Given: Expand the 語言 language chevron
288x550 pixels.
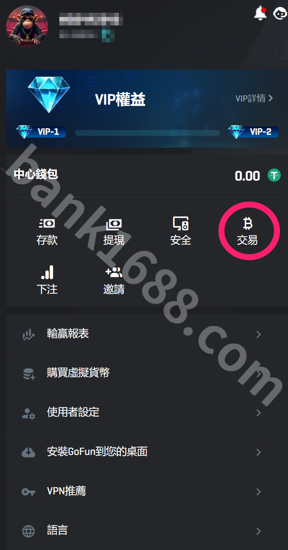Looking at the screenshot, I should (x=259, y=531).
